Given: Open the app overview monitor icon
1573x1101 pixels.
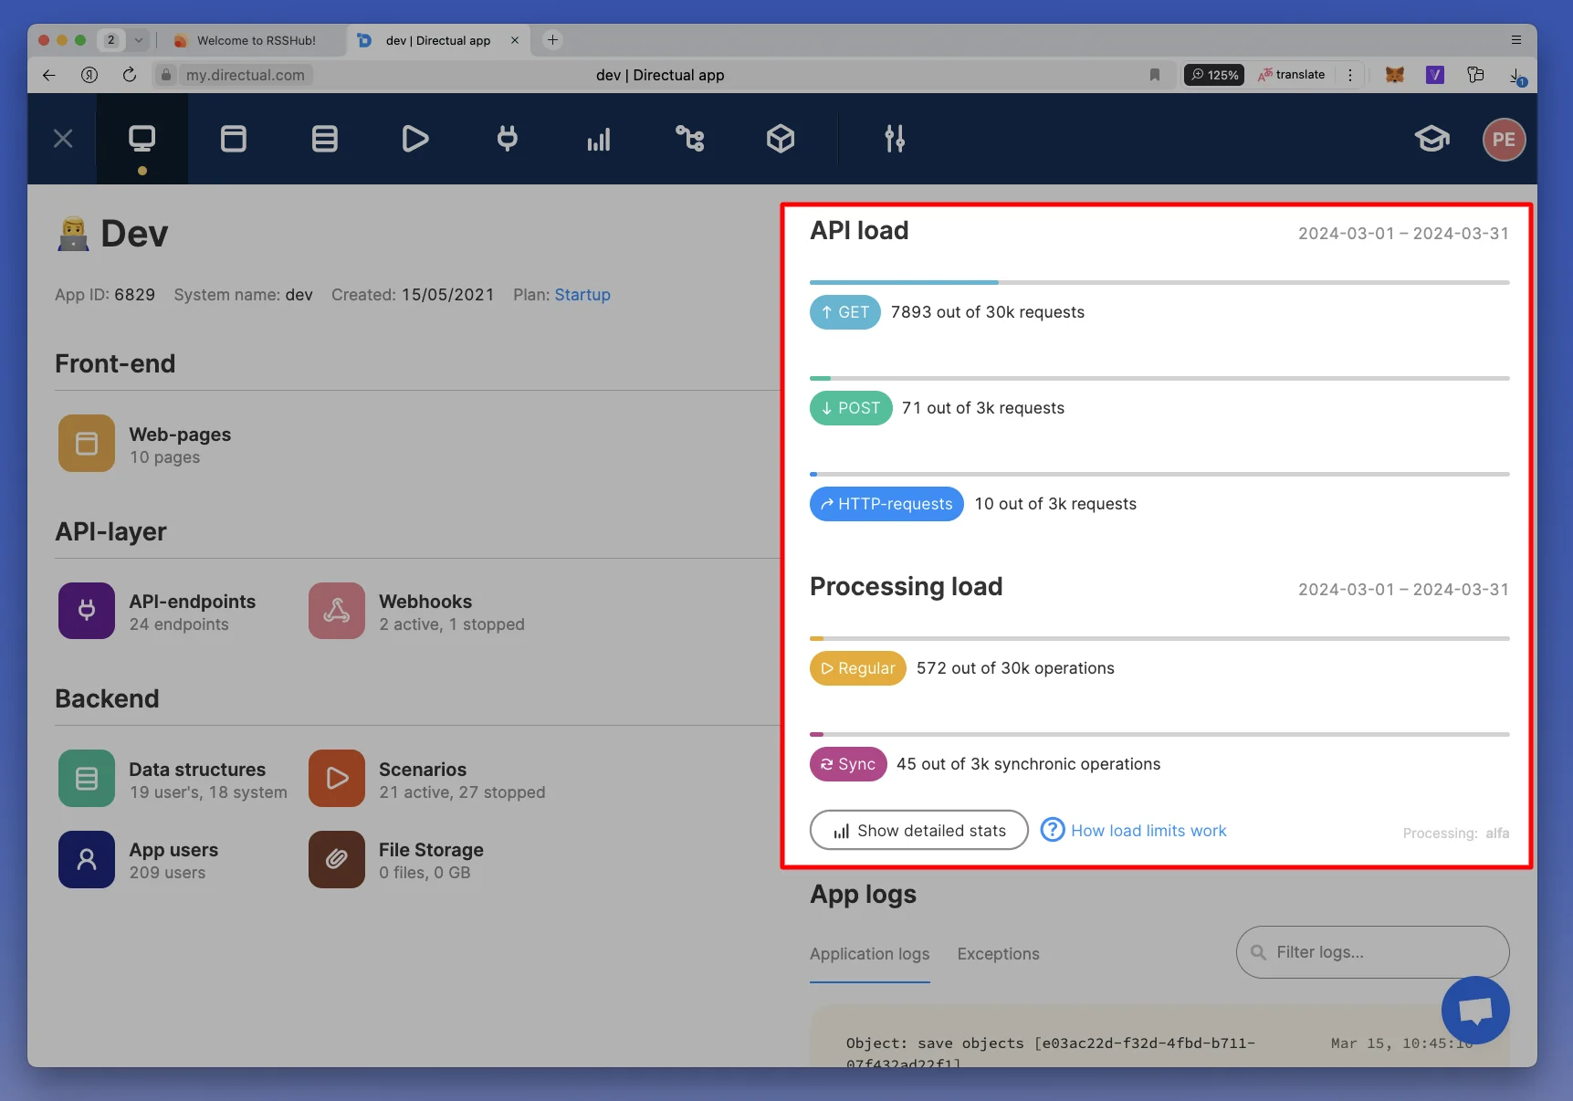Looking at the screenshot, I should point(142,139).
